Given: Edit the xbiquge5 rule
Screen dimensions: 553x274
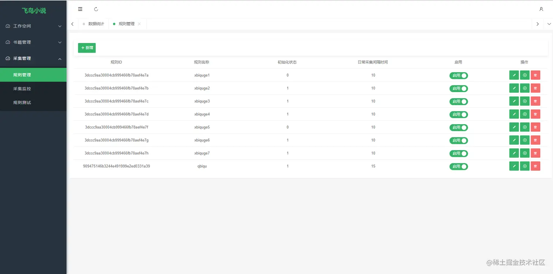Looking at the screenshot, I should click(x=514, y=127).
